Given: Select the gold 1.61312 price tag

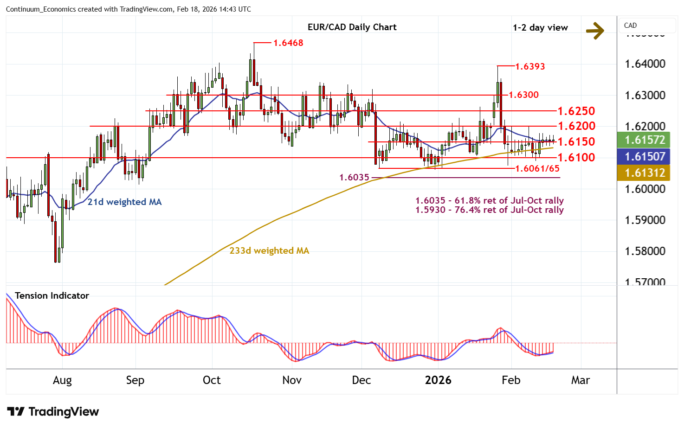Looking at the screenshot, I should 645,173.
